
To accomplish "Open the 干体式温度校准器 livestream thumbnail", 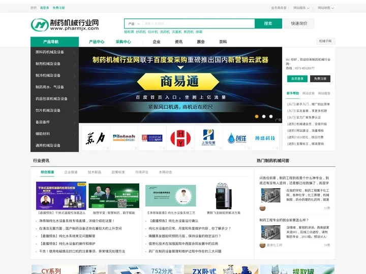I will (61, 196).
